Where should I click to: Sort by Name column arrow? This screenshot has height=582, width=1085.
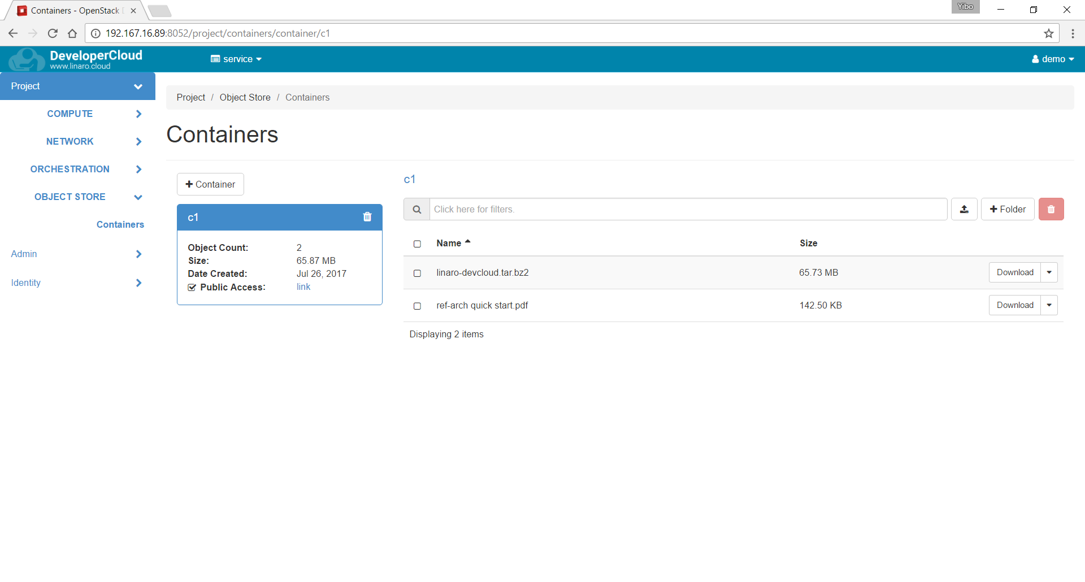tap(468, 242)
